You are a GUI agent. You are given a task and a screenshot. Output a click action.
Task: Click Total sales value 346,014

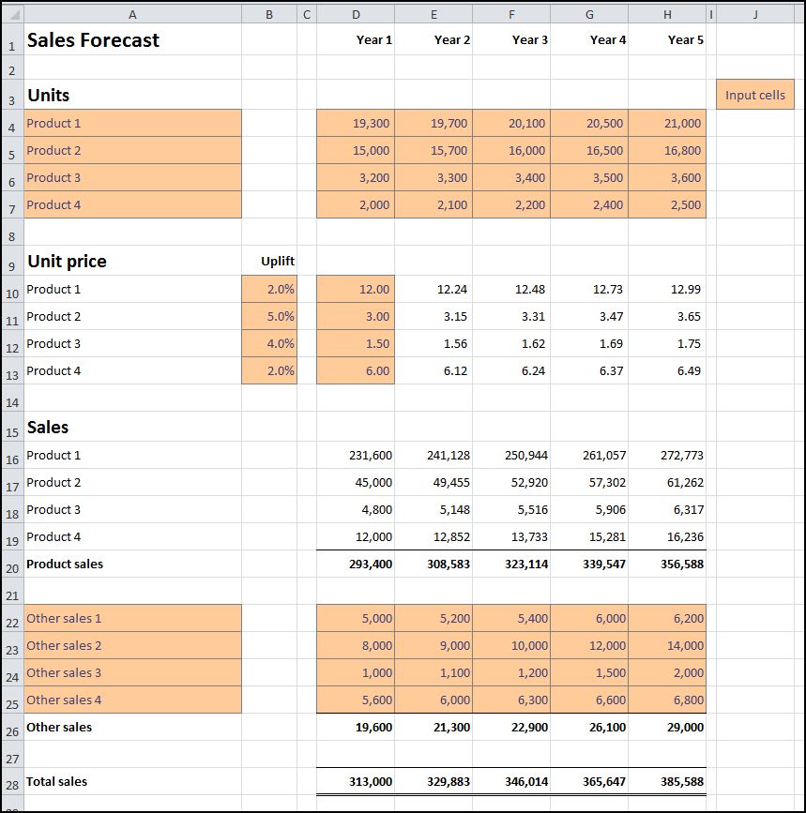coord(511,781)
